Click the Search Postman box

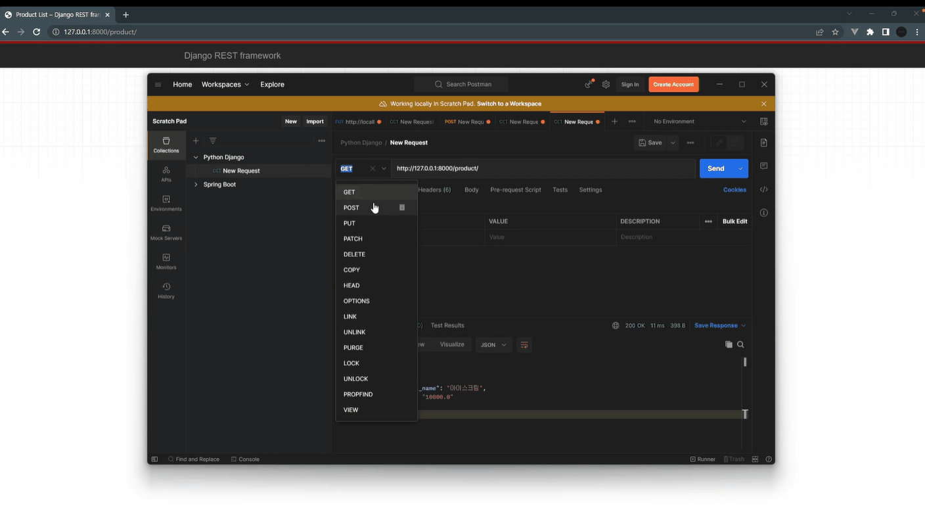pos(462,84)
